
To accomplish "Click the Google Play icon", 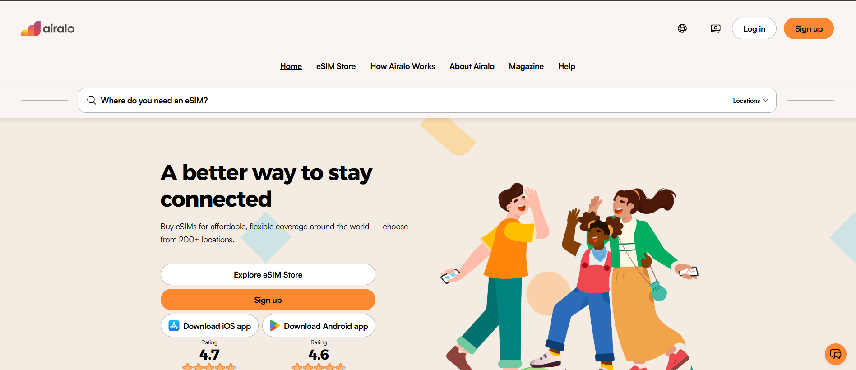I will (274, 326).
